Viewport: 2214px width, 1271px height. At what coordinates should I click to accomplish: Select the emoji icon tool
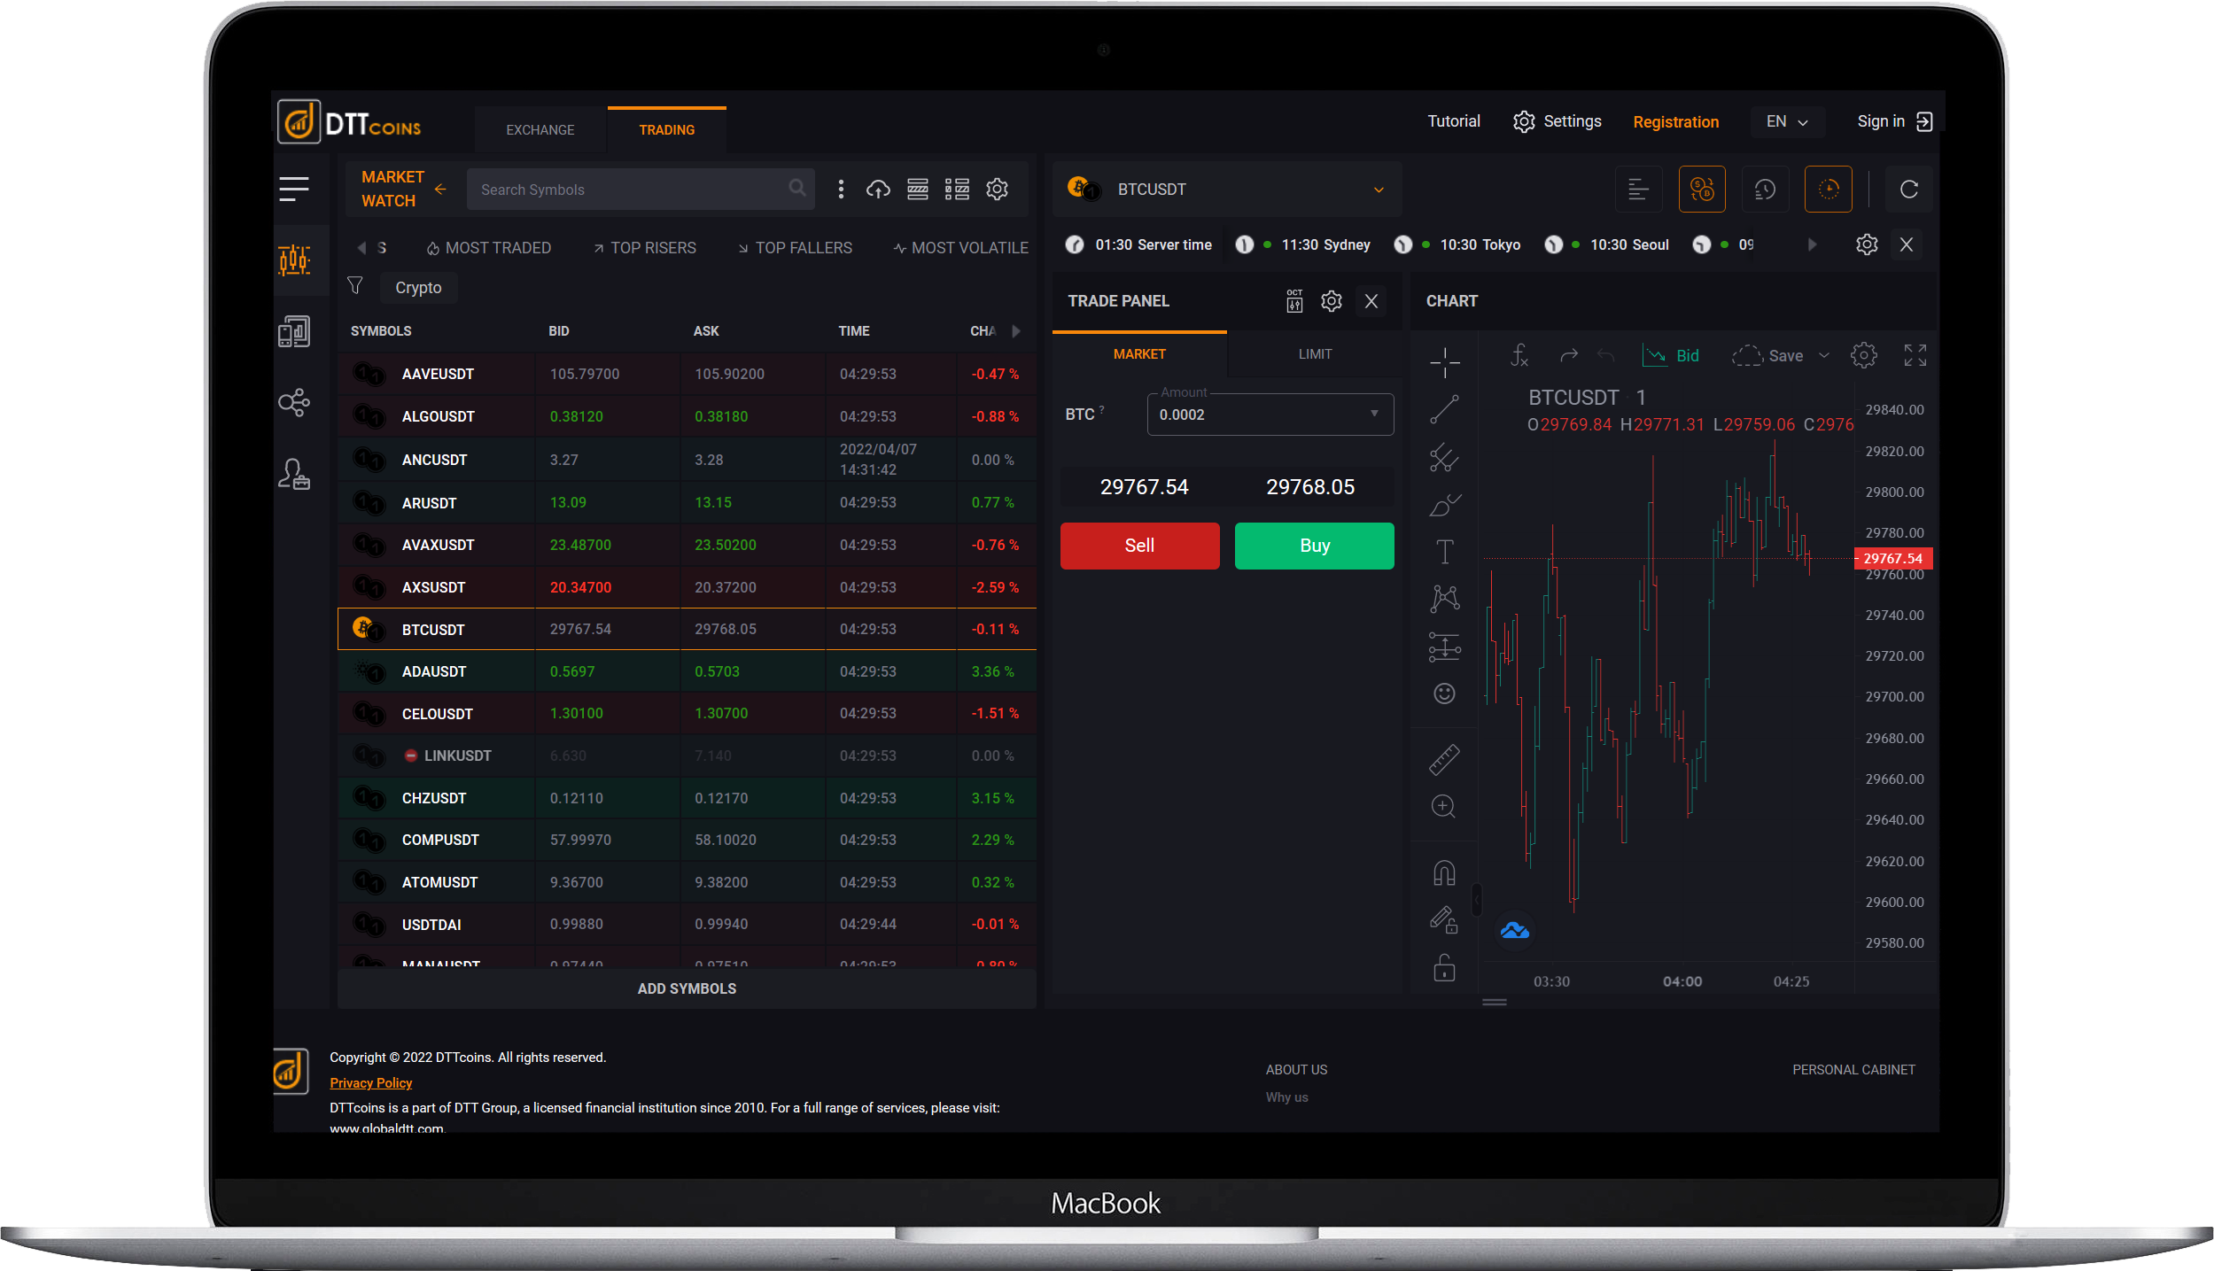(x=1445, y=693)
